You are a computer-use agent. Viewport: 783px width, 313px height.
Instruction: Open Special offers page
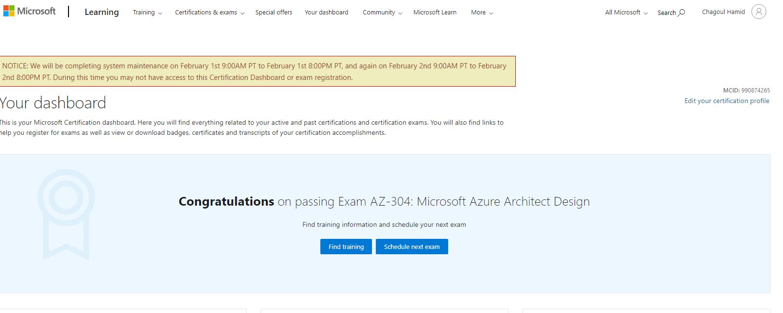pyautogui.click(x=274, y=13)
